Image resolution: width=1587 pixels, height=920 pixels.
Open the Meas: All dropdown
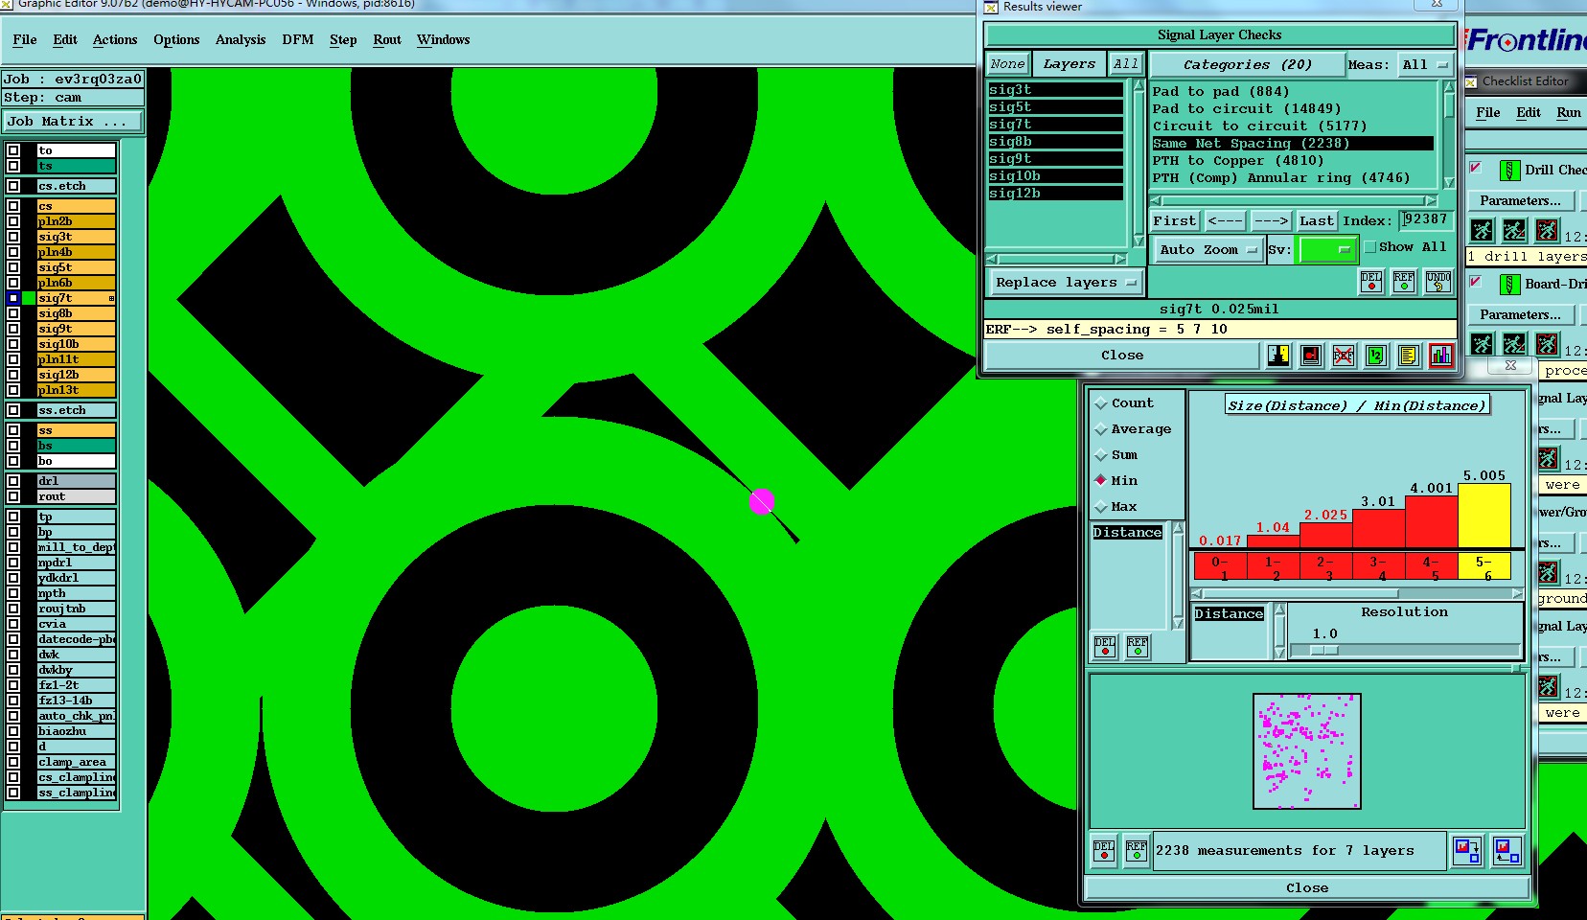coord(1425,65)
